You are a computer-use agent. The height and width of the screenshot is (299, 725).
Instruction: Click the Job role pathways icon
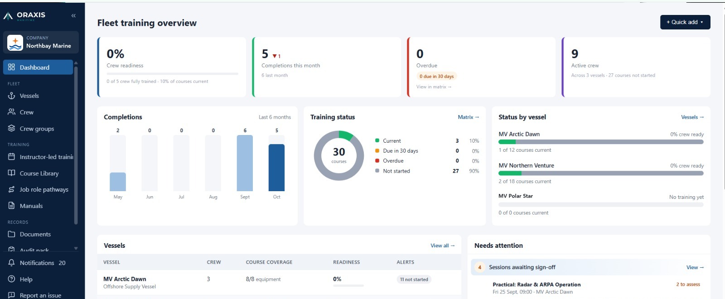[12, 189]
